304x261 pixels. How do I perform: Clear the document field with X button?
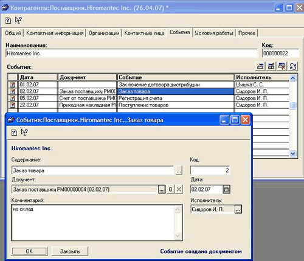click(179, 189)
